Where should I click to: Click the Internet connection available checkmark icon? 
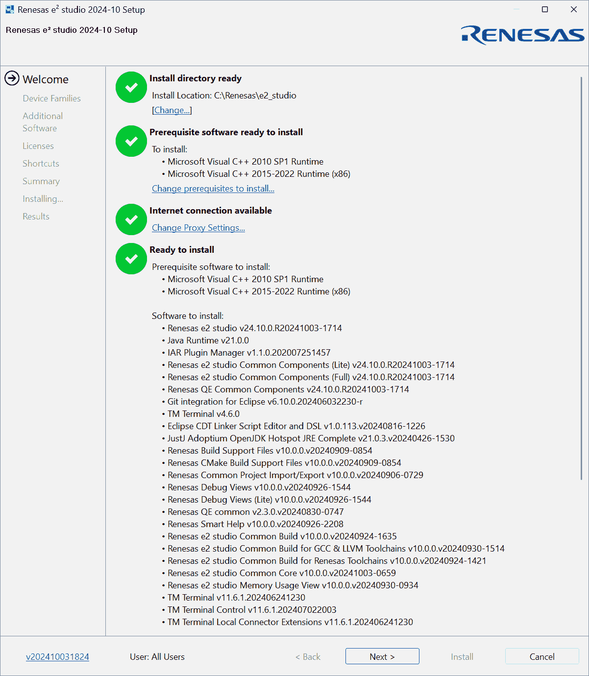131,219
